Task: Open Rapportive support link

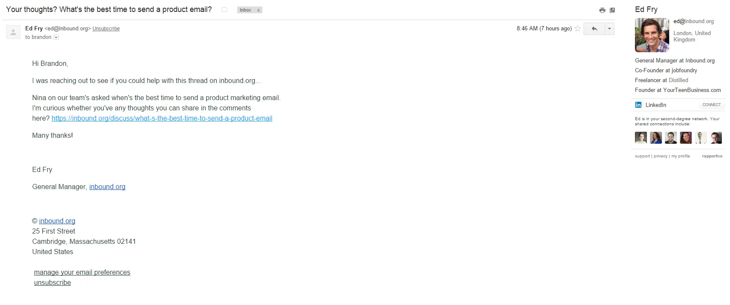Action: (642, 156)
